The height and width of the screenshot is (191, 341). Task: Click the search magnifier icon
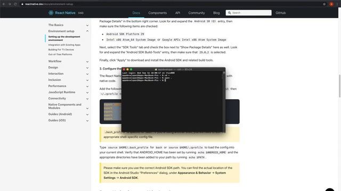click(230, 13)
